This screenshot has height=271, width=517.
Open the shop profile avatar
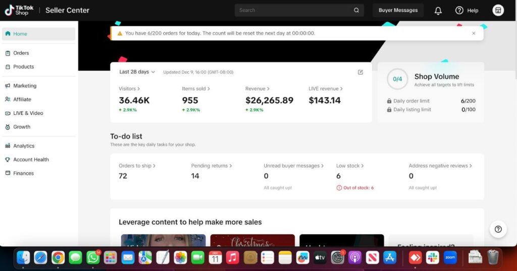click(498, 10)
